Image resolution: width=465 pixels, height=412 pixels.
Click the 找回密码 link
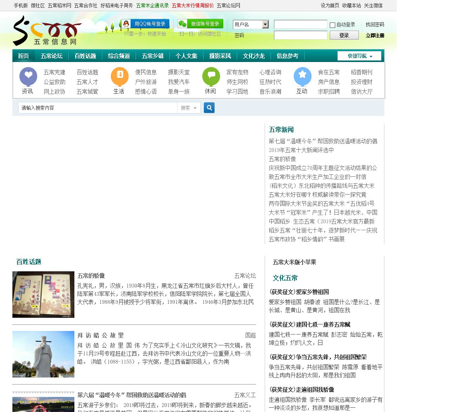pyautogui.click(x=375, y=24)
